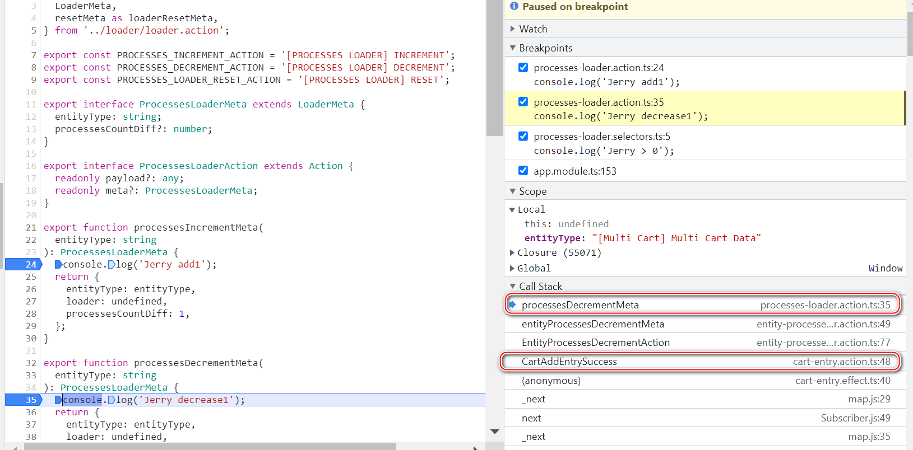This screenshot has height=450, width=913.
Task: Click line number 21 in the gutter
Action: point(31,227)
